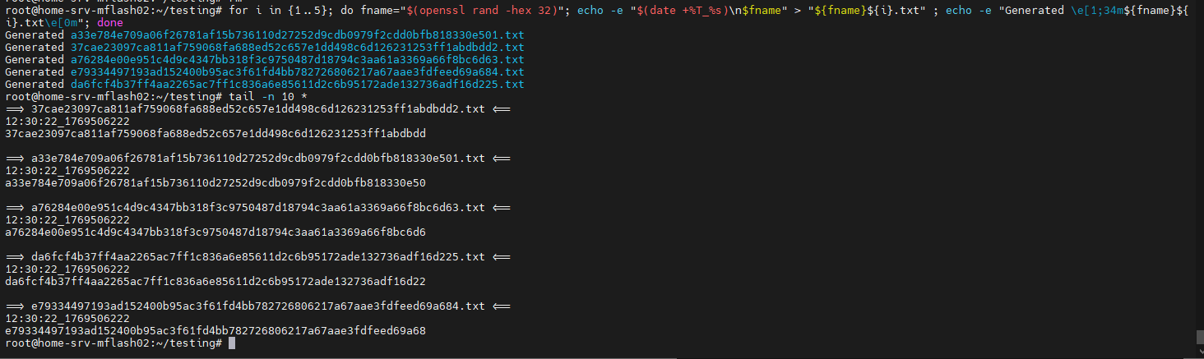1204x359 pixels.
Task: Click the ==> a76284e0...6d63.txt <== tail header
Action: pos(258,208)
